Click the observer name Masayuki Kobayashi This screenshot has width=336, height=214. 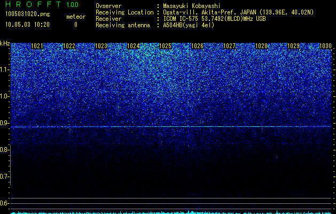click(192, 6)
